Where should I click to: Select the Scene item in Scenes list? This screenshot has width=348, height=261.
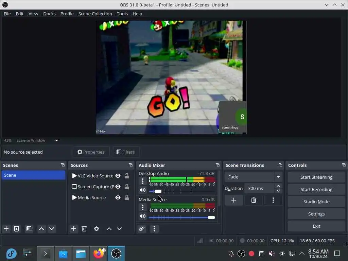click(34, 175)
